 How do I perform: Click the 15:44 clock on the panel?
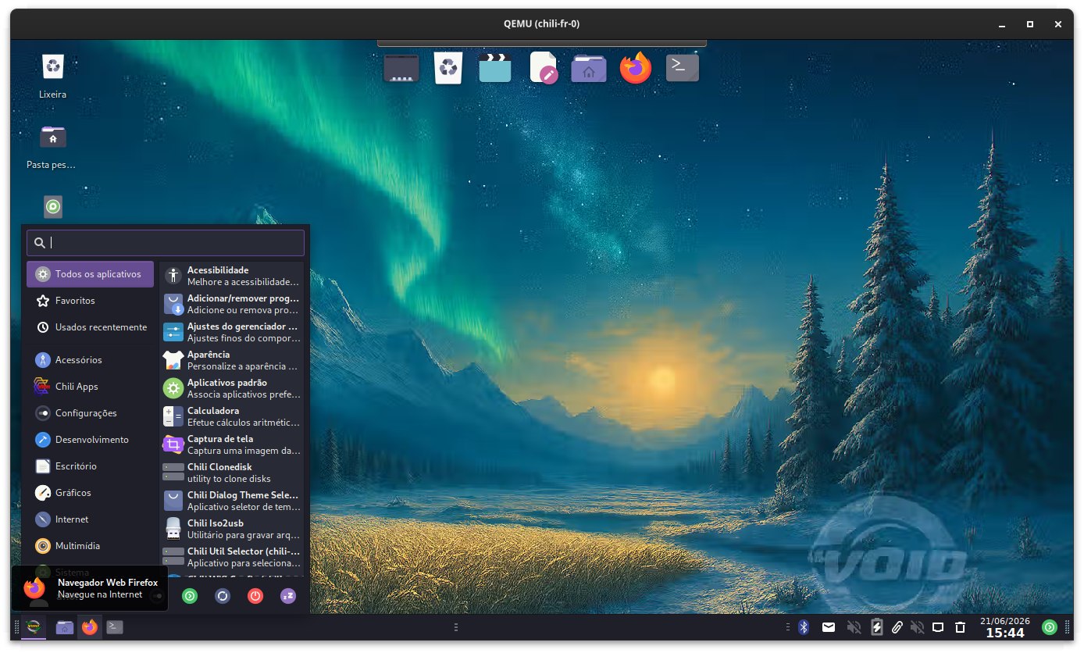coord(1005,633)
